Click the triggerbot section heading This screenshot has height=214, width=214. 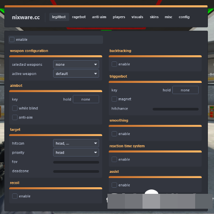tap(118, 76)
